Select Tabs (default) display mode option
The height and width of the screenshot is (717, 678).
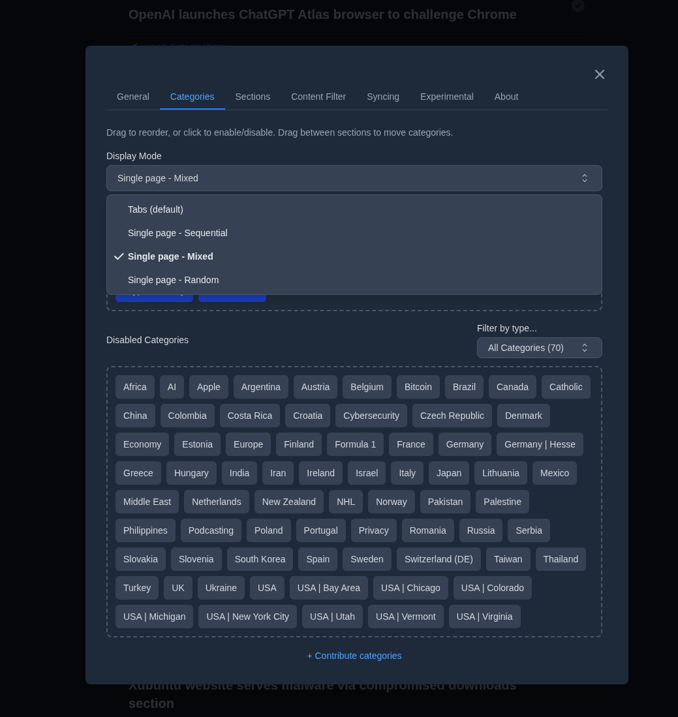coord(155,209)
